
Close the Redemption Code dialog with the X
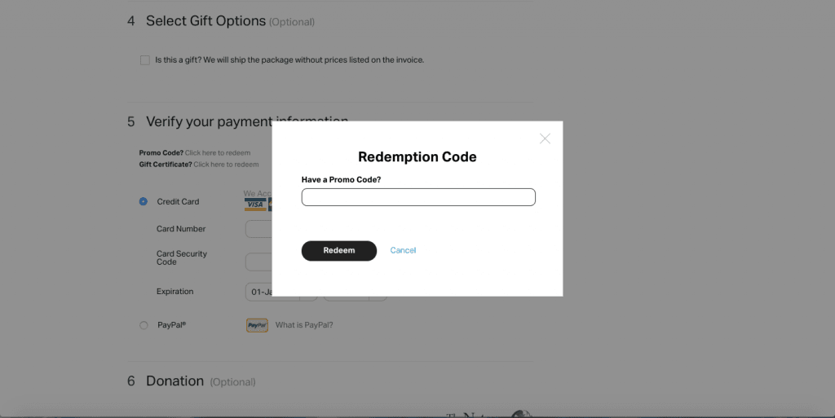[x=545, y=139]
